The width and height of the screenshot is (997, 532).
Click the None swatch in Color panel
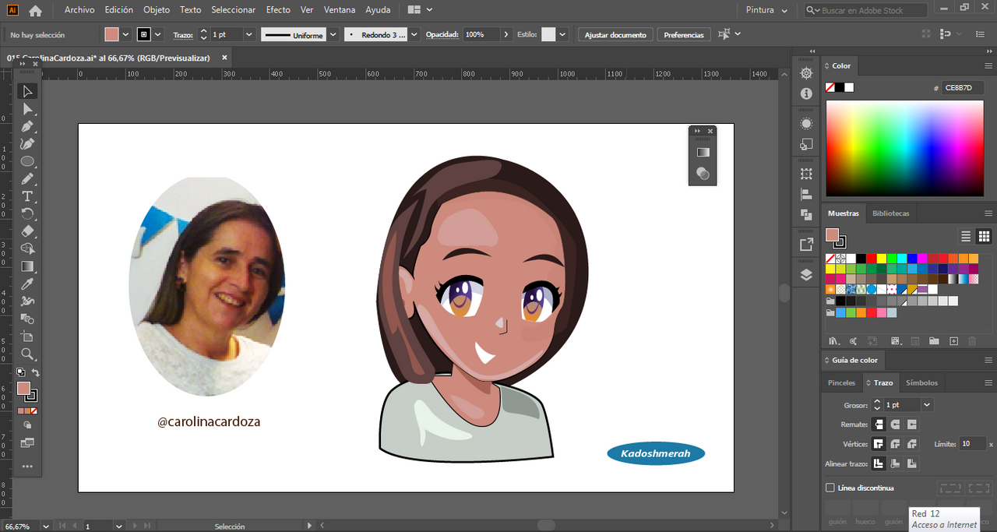[830, 87]
